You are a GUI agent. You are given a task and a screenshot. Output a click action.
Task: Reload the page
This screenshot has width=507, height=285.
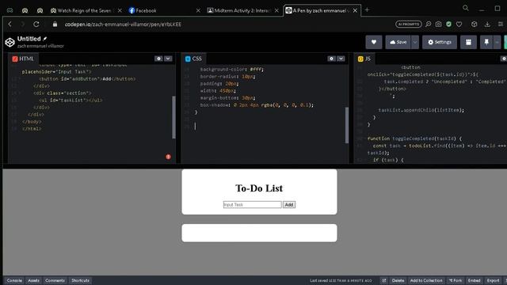point(36,25)
